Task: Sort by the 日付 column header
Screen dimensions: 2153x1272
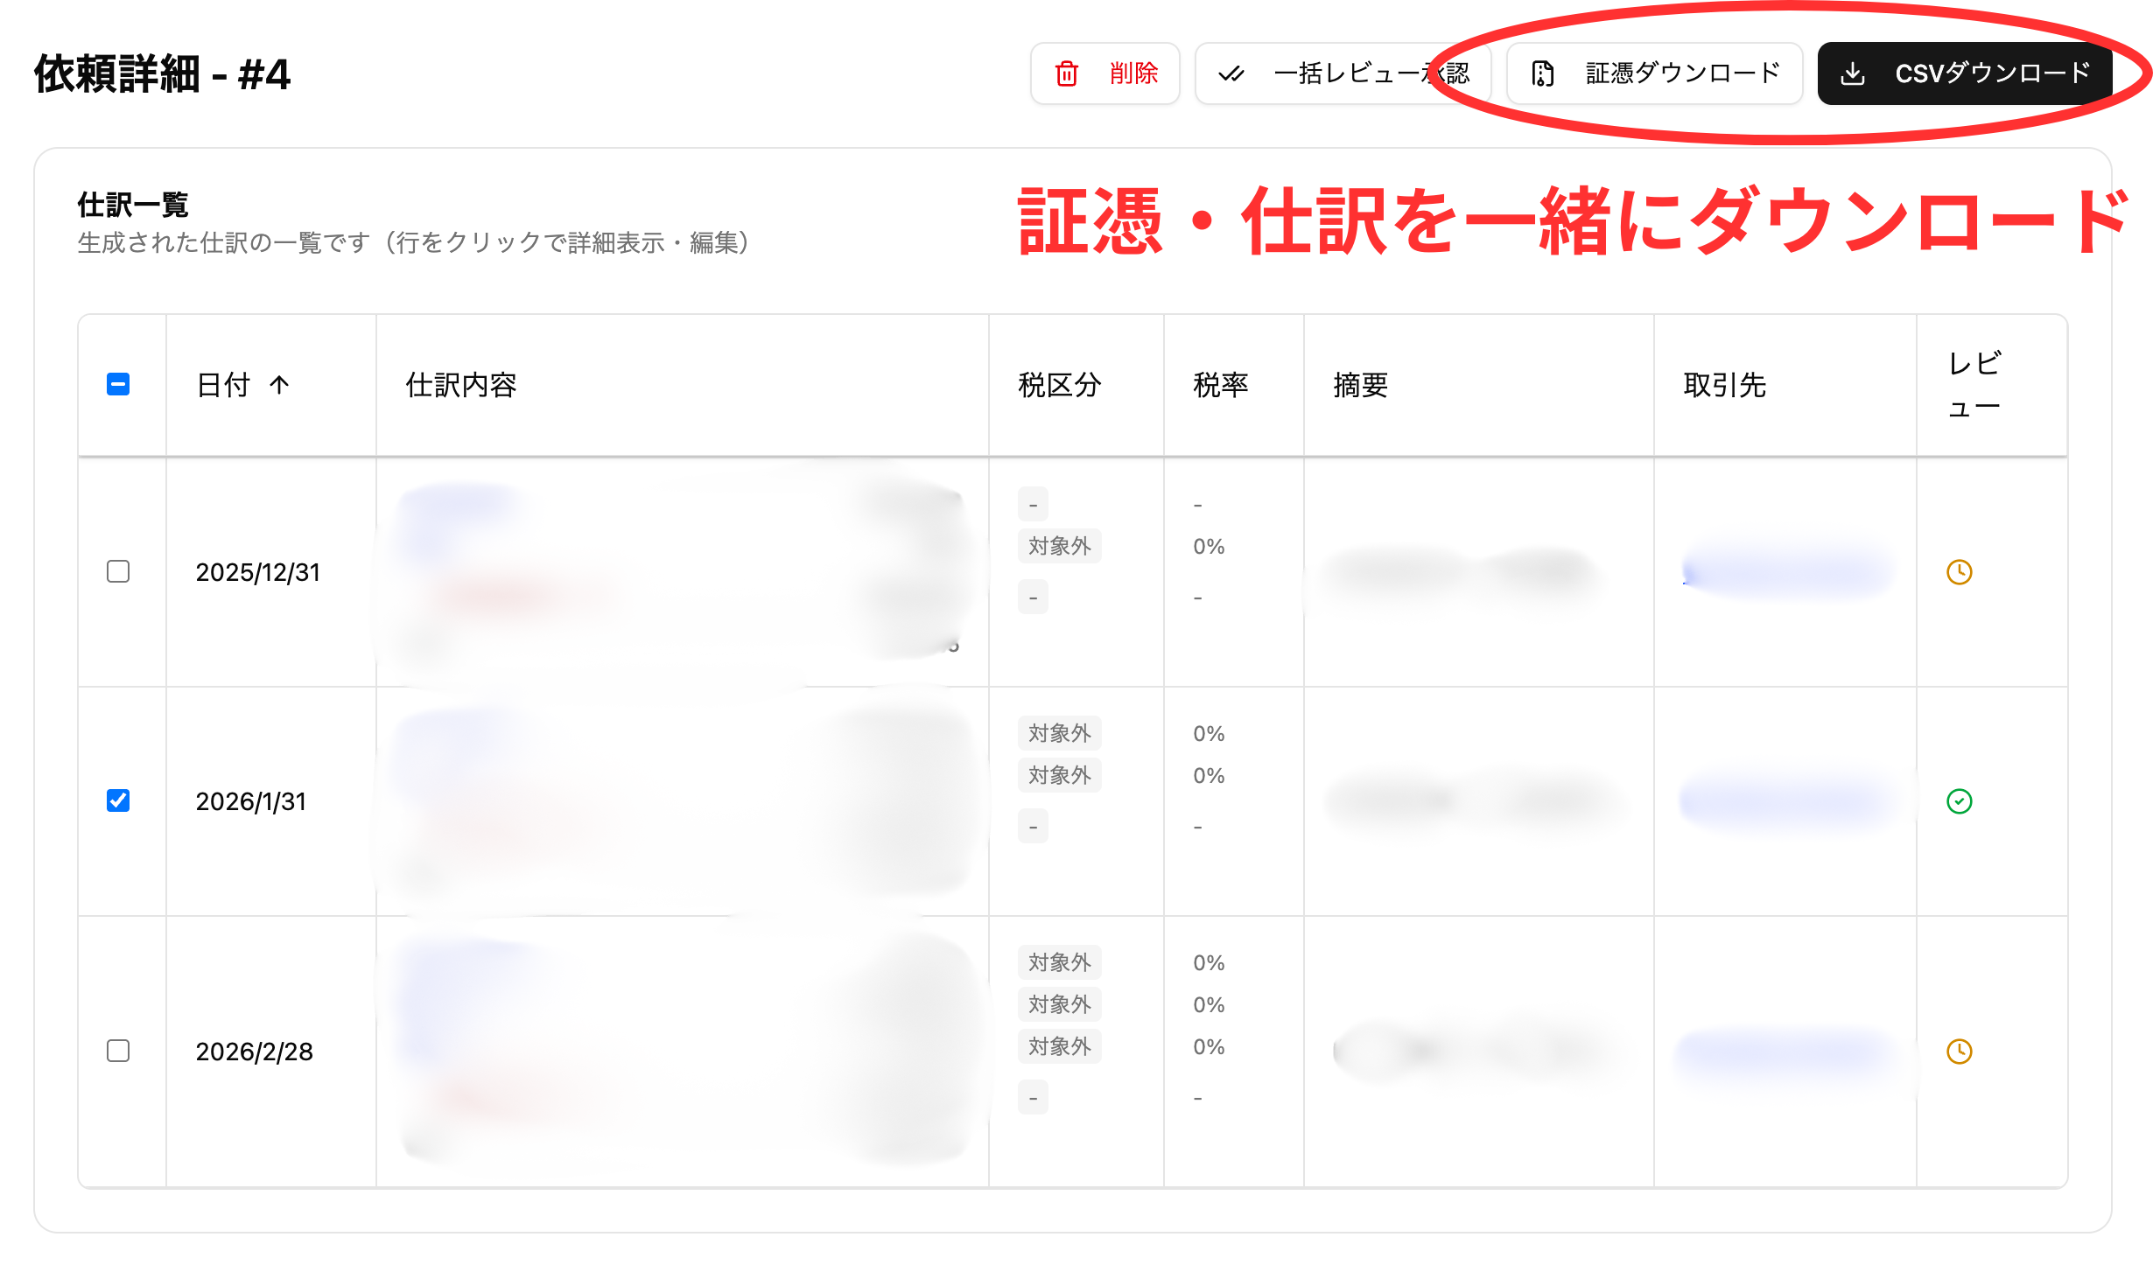Action: [223, 385]
